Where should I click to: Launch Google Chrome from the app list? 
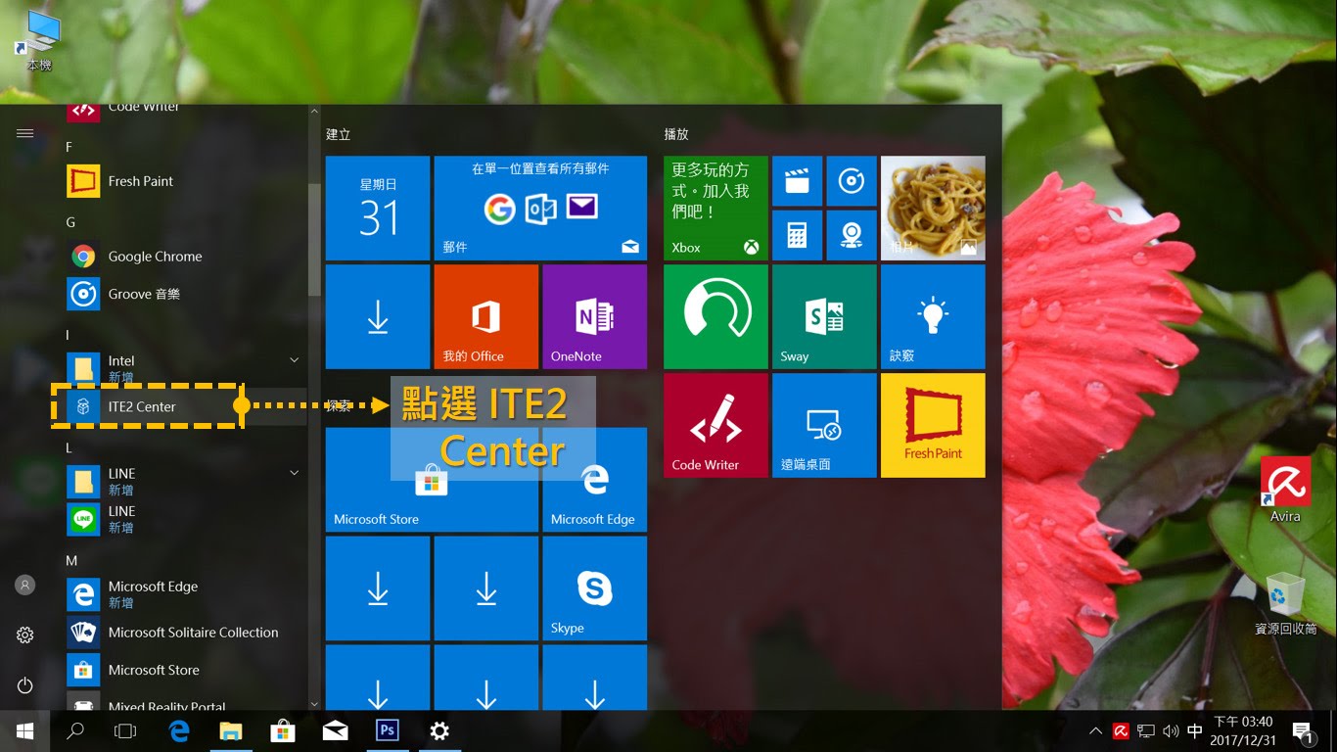pos(186,257)
